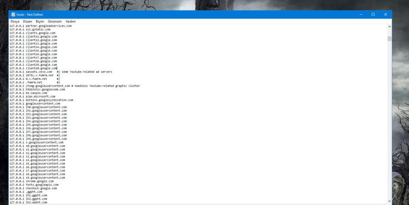409x205 pixels.
Task: Click the line s3.googleusercontent.com
Action: tap(37, 156)
